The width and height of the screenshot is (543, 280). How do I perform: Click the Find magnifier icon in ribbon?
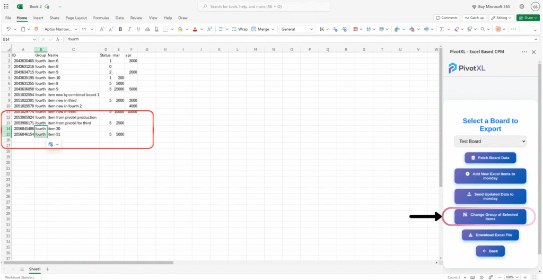pos(483,29)
